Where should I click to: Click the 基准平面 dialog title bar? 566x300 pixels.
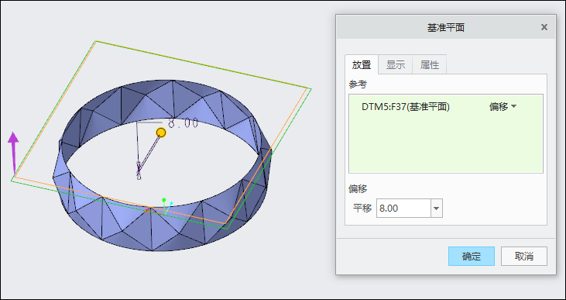[446, 27]
